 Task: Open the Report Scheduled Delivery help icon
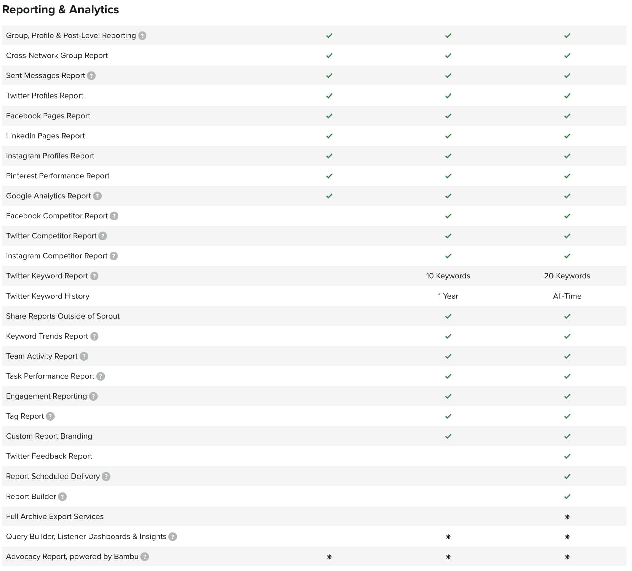point(106,477)
